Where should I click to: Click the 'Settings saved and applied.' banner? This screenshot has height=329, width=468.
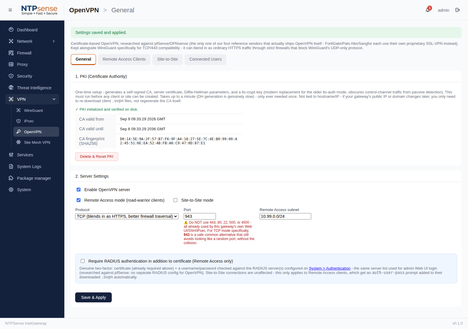pos(266,32)
